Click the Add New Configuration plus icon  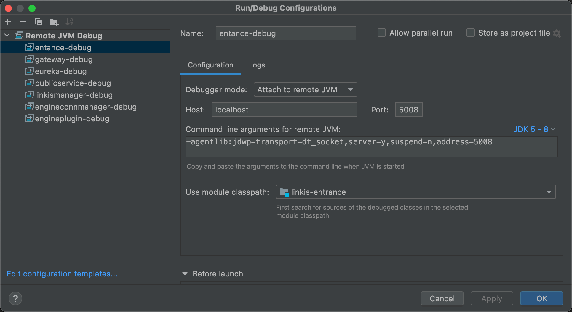(x=8, y=22)
